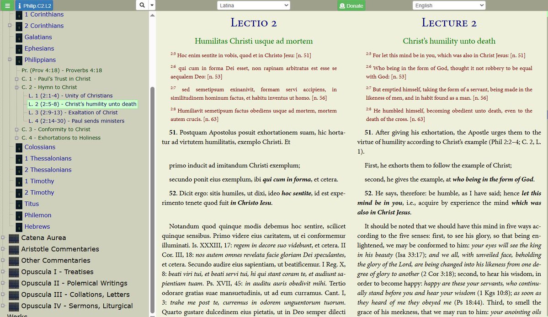Open the Hebrews link
Screen dimensions: 548x317
(x=37, y=226)
